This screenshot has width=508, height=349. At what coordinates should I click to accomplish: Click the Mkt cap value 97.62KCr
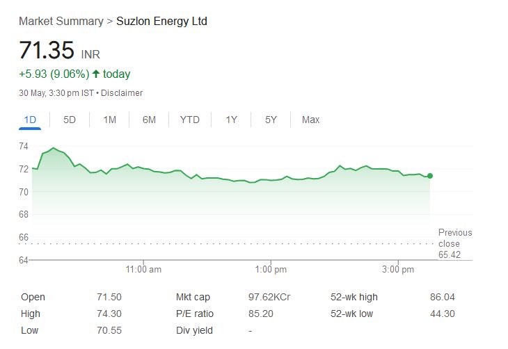pos(269,297)
